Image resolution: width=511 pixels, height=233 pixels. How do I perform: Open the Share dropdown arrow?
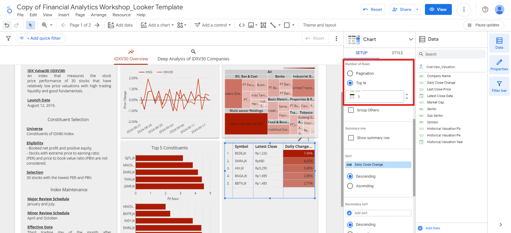417,10
